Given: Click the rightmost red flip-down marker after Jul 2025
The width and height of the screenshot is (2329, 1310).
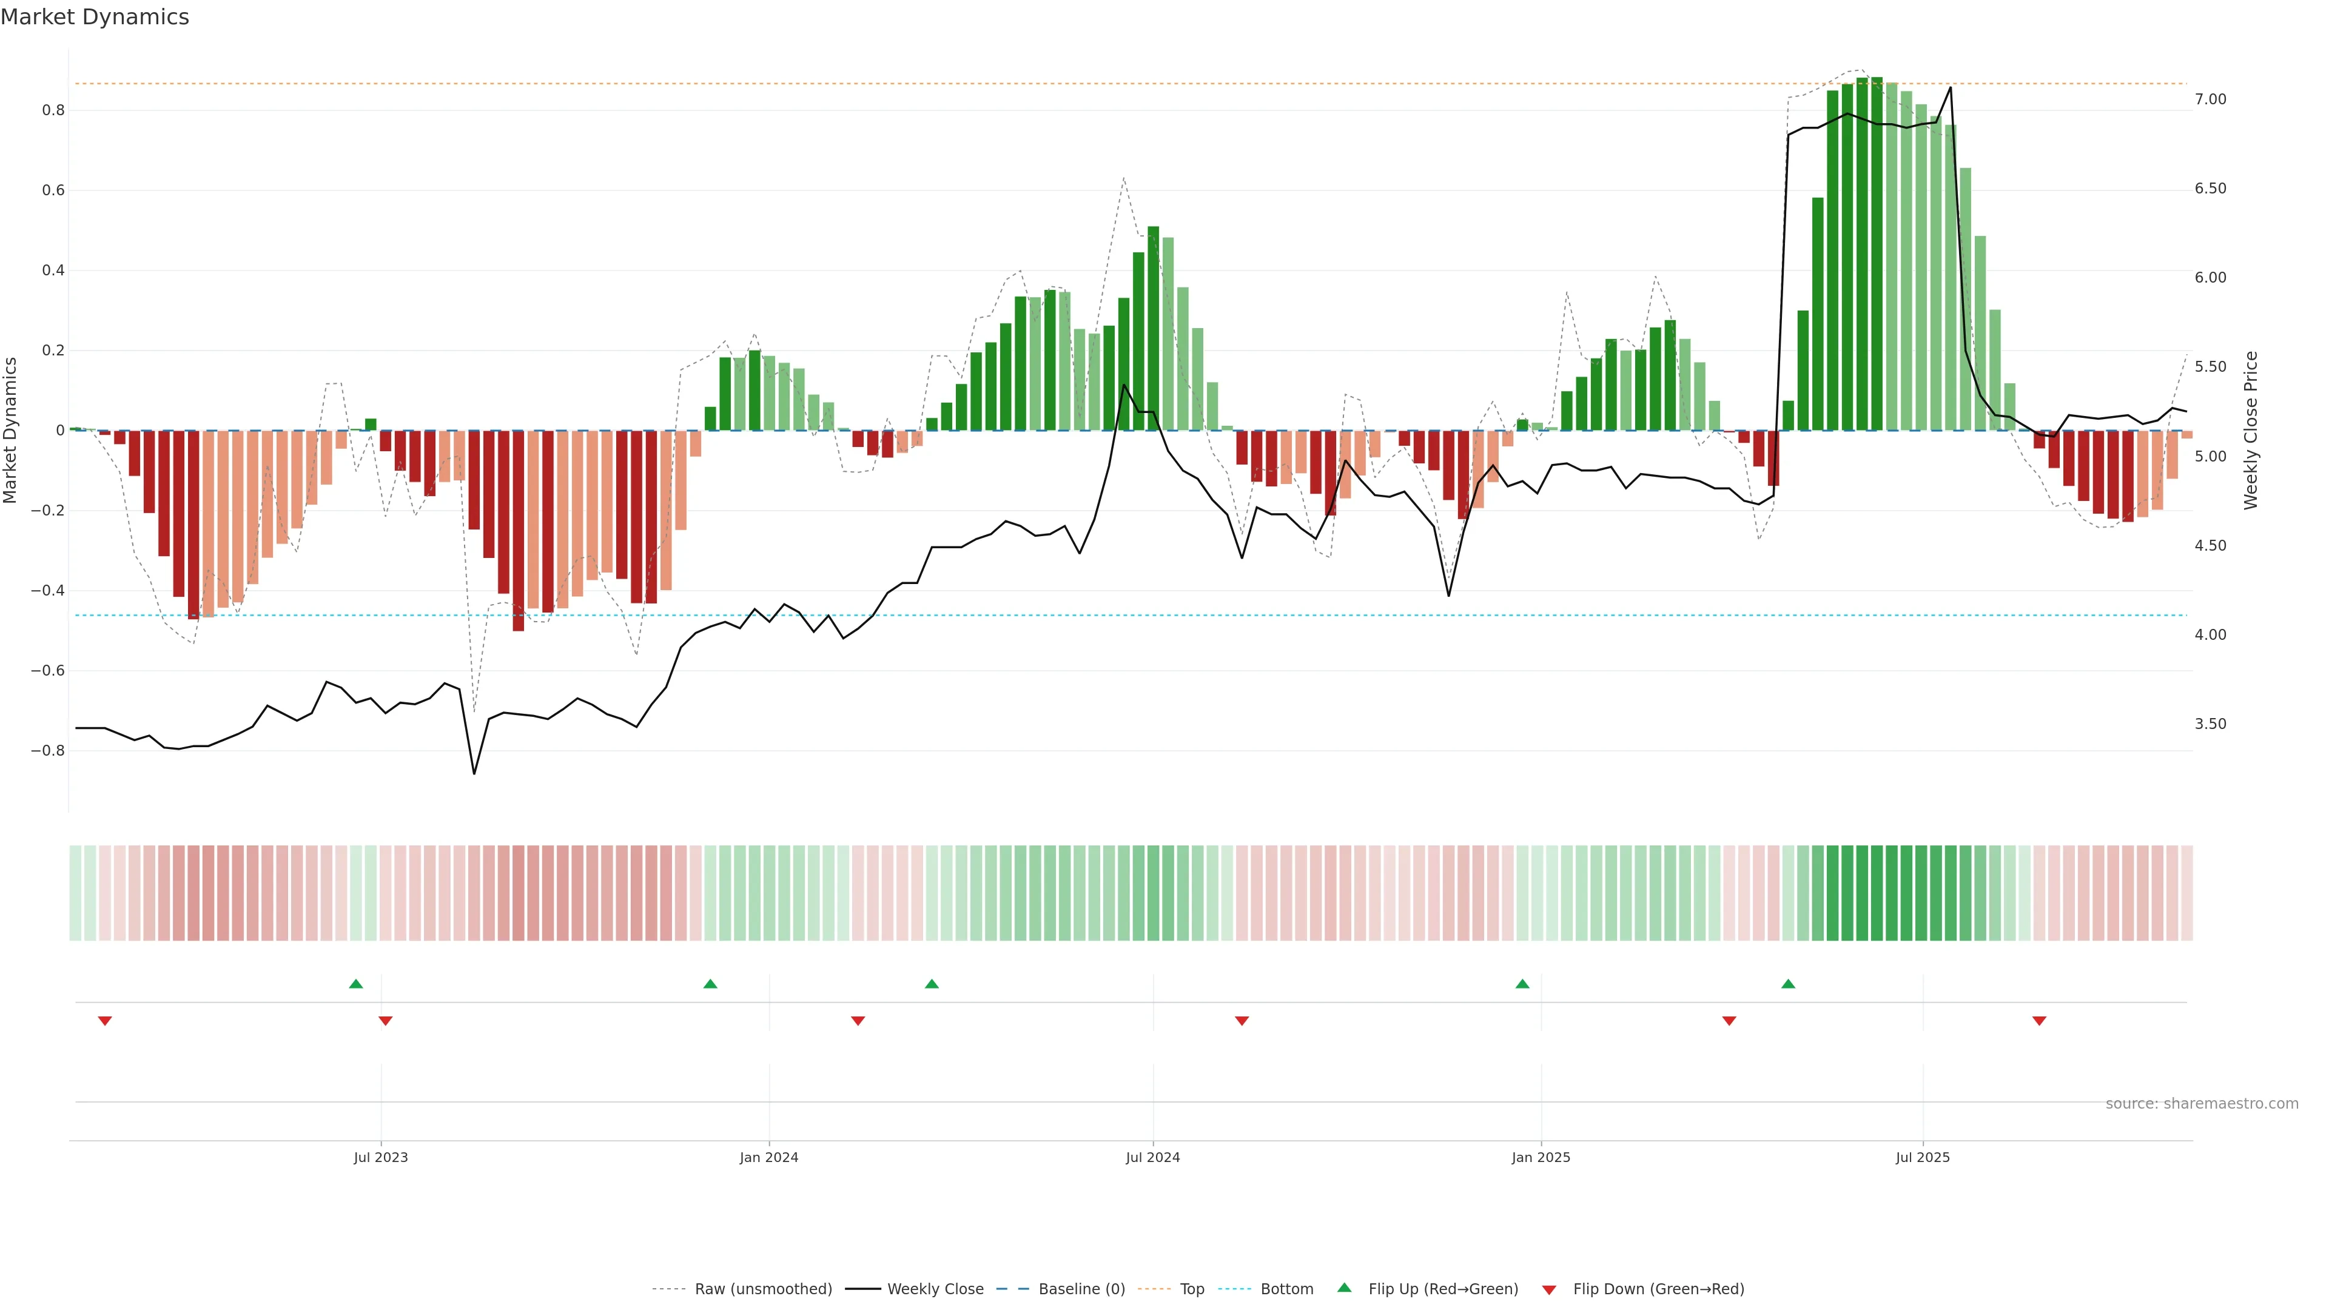Looking at the screenshot, I should [2038, 1021].
